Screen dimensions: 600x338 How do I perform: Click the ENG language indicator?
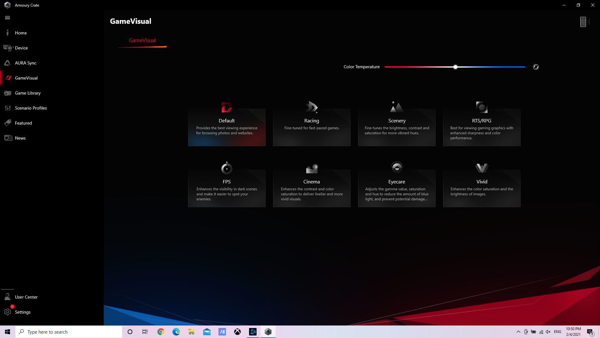point(557,332)
